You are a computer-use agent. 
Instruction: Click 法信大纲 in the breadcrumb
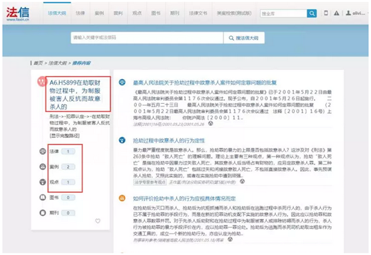coord(57,63)
